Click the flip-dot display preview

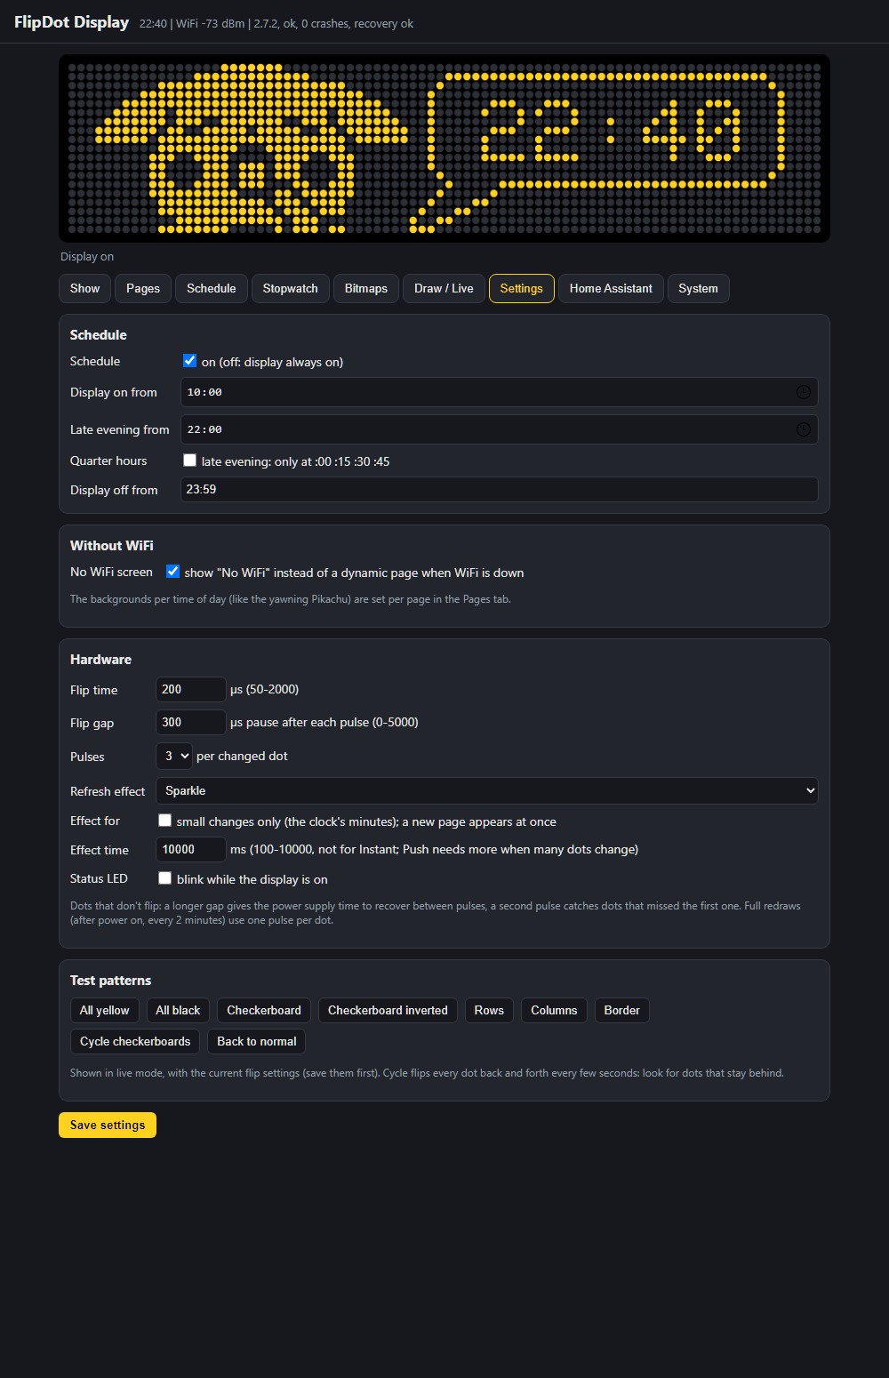tap(444, 148)
